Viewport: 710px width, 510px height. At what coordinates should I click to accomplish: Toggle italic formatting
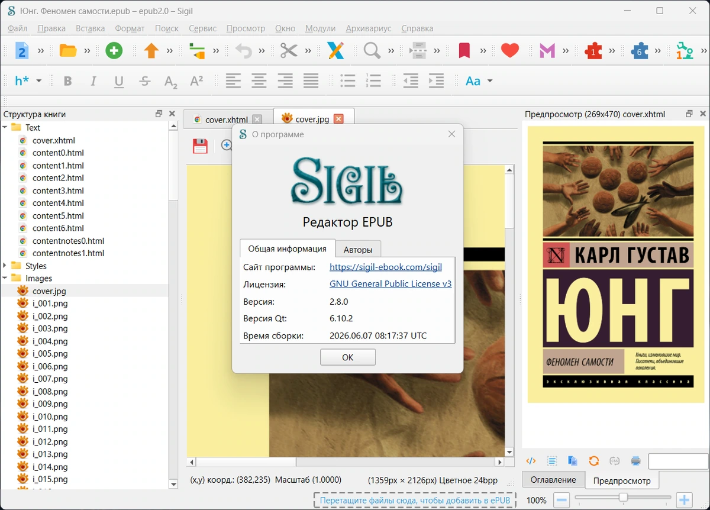93,81
